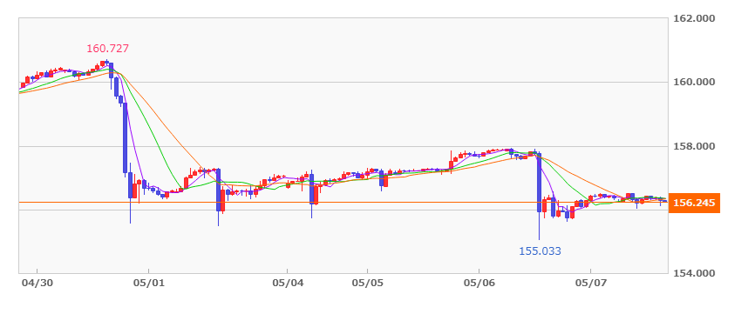Click the blue candle just right of the 05/04 date
This screenshot has height=314, width=734.
[311, 188]
